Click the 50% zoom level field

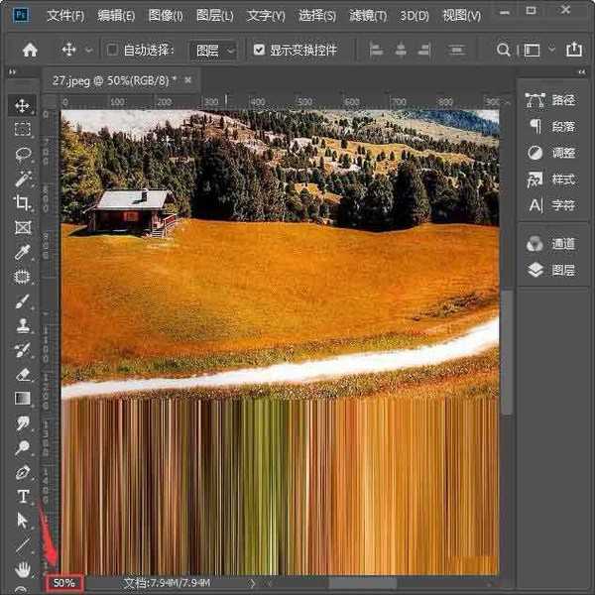64,583
